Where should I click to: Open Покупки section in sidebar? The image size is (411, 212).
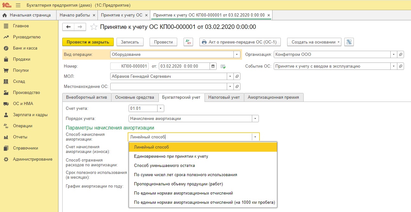21,70
